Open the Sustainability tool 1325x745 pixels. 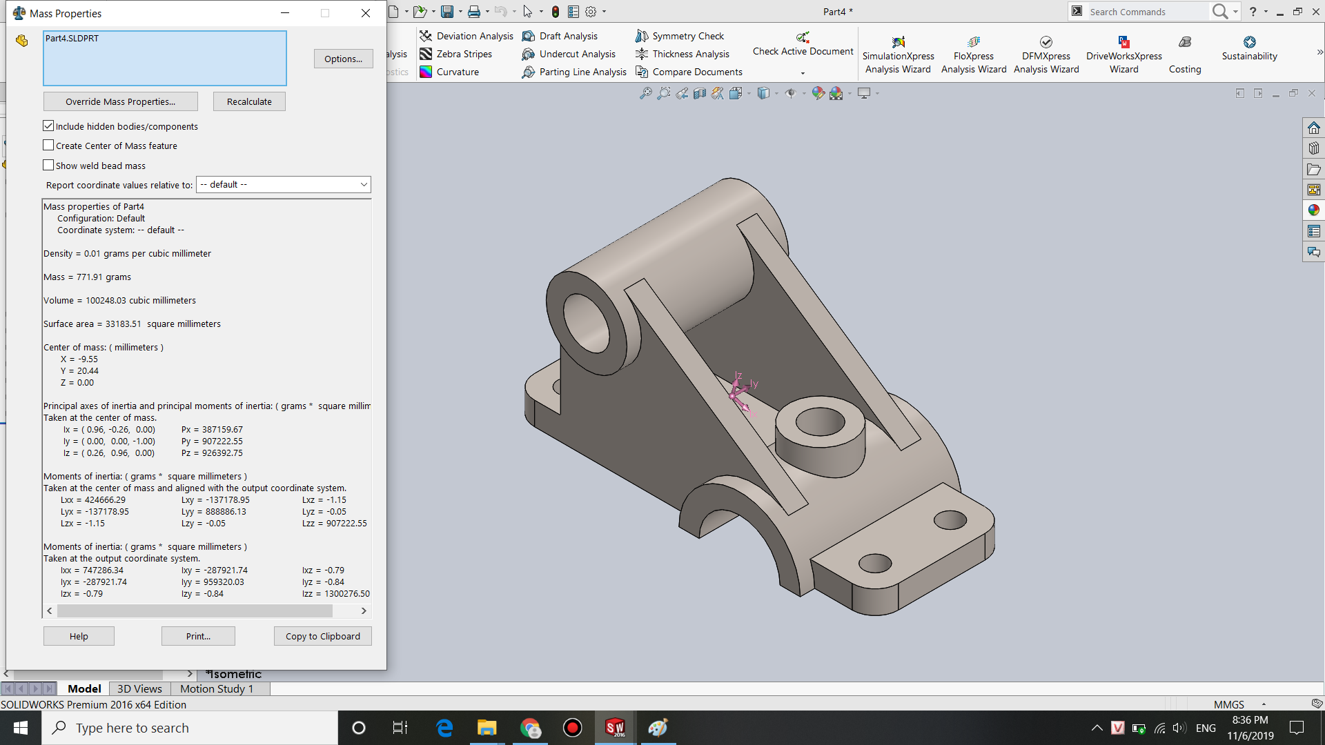point(1249,48)
